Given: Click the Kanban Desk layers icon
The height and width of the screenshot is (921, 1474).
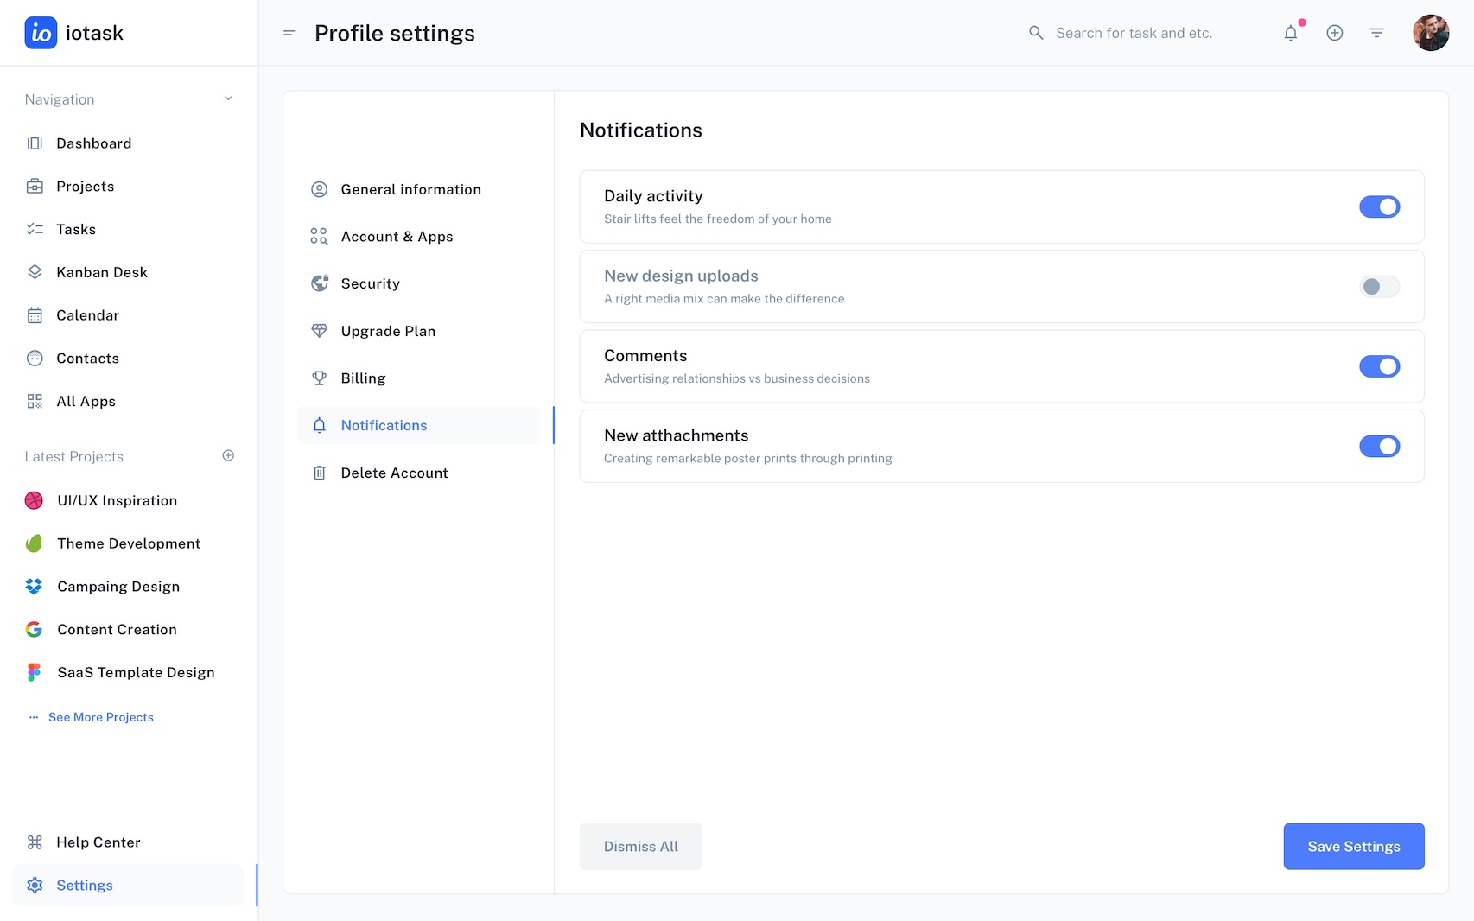Looking at the screenshot, I should (35, 272).
